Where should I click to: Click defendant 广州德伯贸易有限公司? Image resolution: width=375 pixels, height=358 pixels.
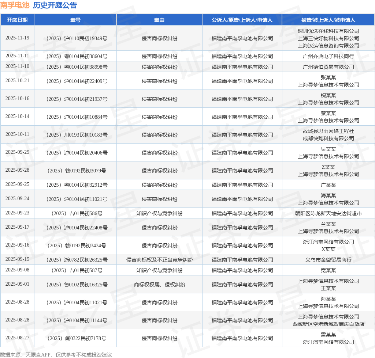tap(328, 67)
